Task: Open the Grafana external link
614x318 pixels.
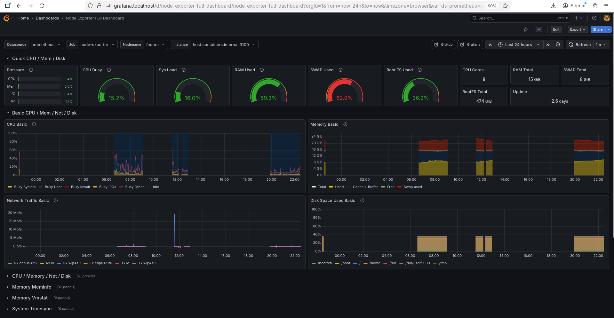Action: [470, 45]
